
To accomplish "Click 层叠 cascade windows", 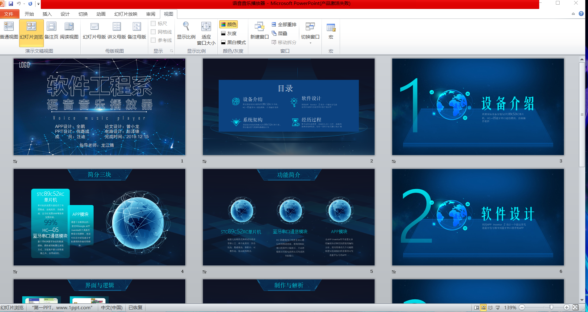I will [279, 33].
